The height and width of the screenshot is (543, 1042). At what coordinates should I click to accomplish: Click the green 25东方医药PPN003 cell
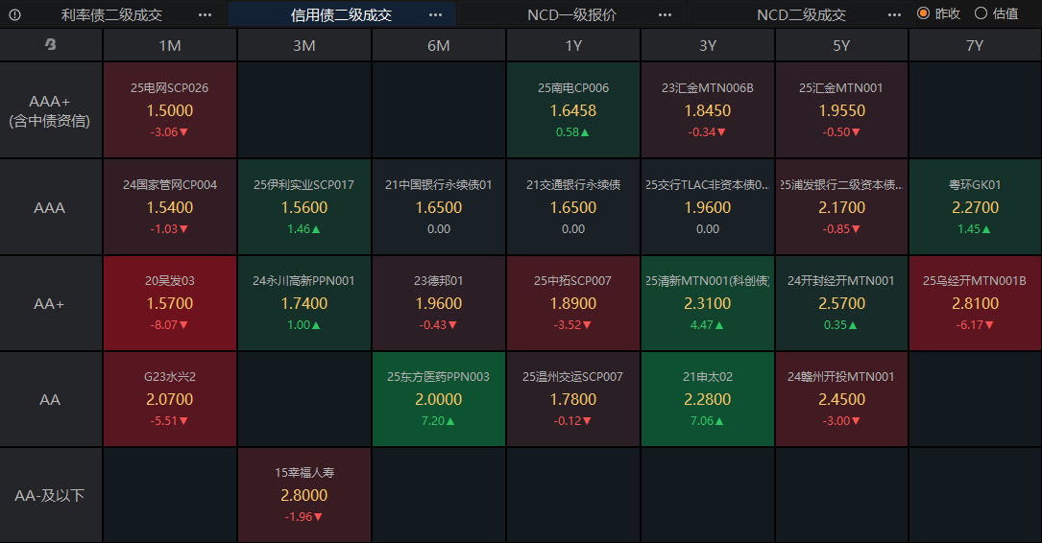(x=438, y=399)
